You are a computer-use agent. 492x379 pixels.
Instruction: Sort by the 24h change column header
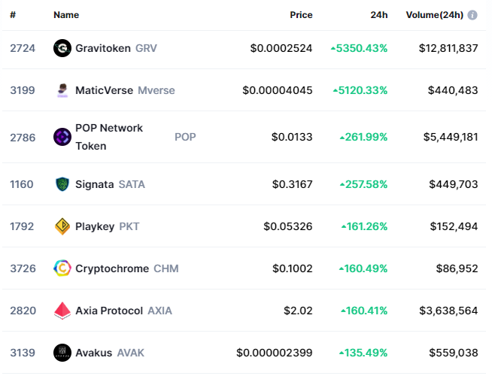(x=378, y=15)
